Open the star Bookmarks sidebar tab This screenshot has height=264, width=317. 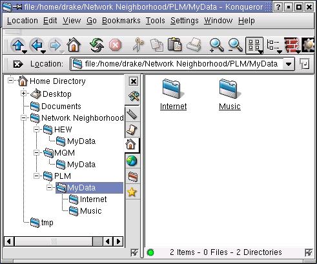coord(132,192)
